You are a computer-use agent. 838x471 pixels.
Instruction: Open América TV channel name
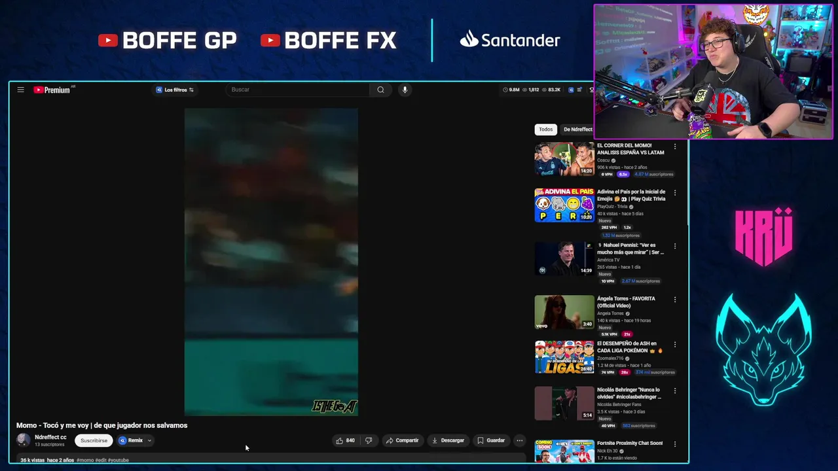tap(608, 260)
